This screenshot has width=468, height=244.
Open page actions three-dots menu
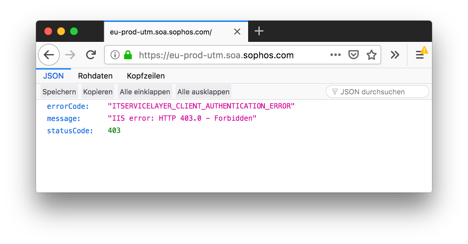tap(335, 55)
